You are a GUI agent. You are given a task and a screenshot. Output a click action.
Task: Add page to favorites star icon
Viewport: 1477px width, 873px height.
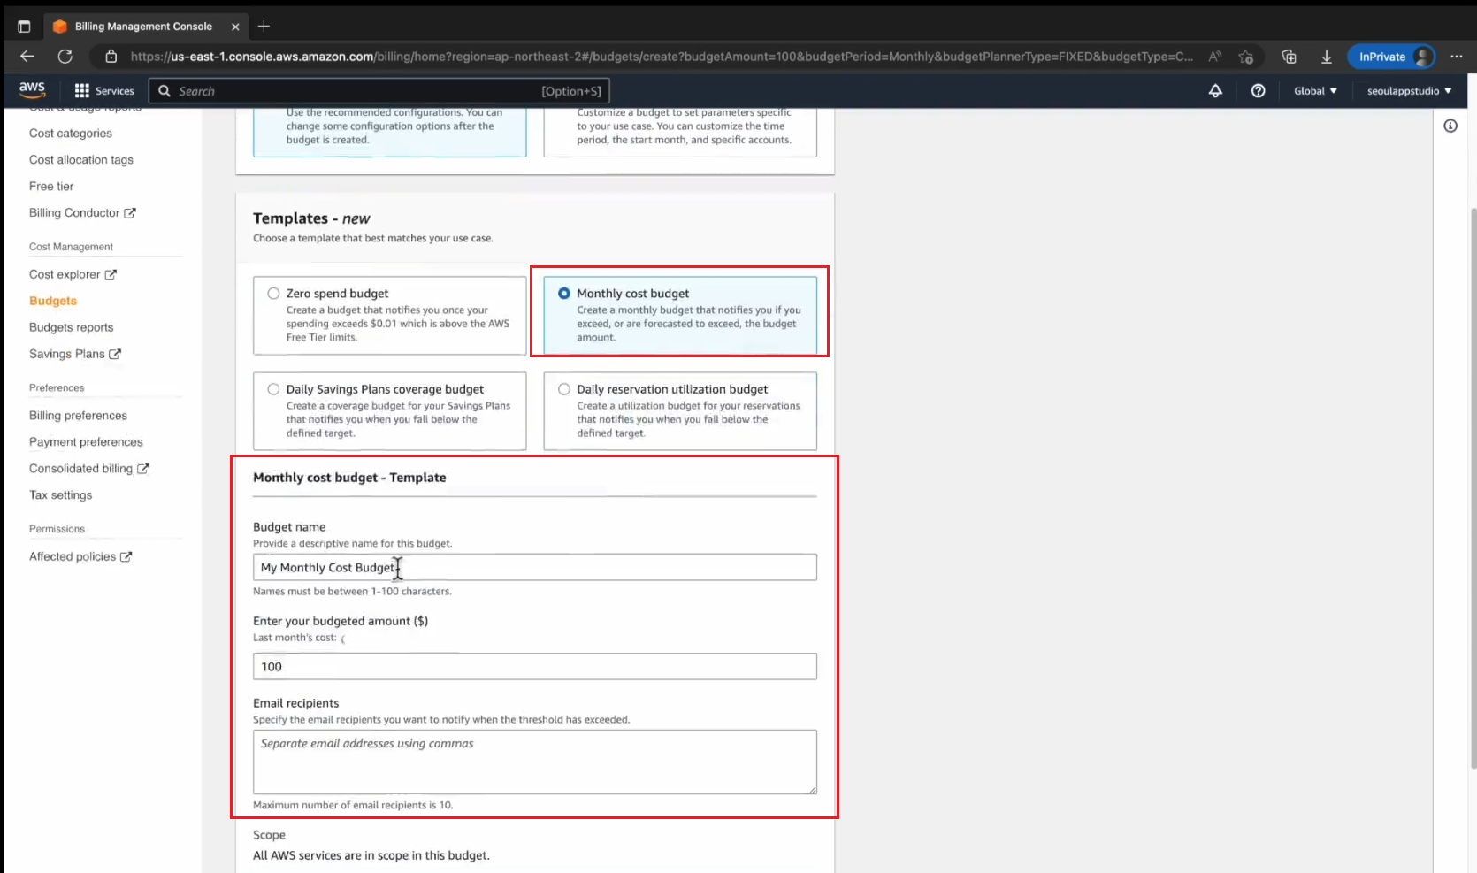coord(1246,57)
